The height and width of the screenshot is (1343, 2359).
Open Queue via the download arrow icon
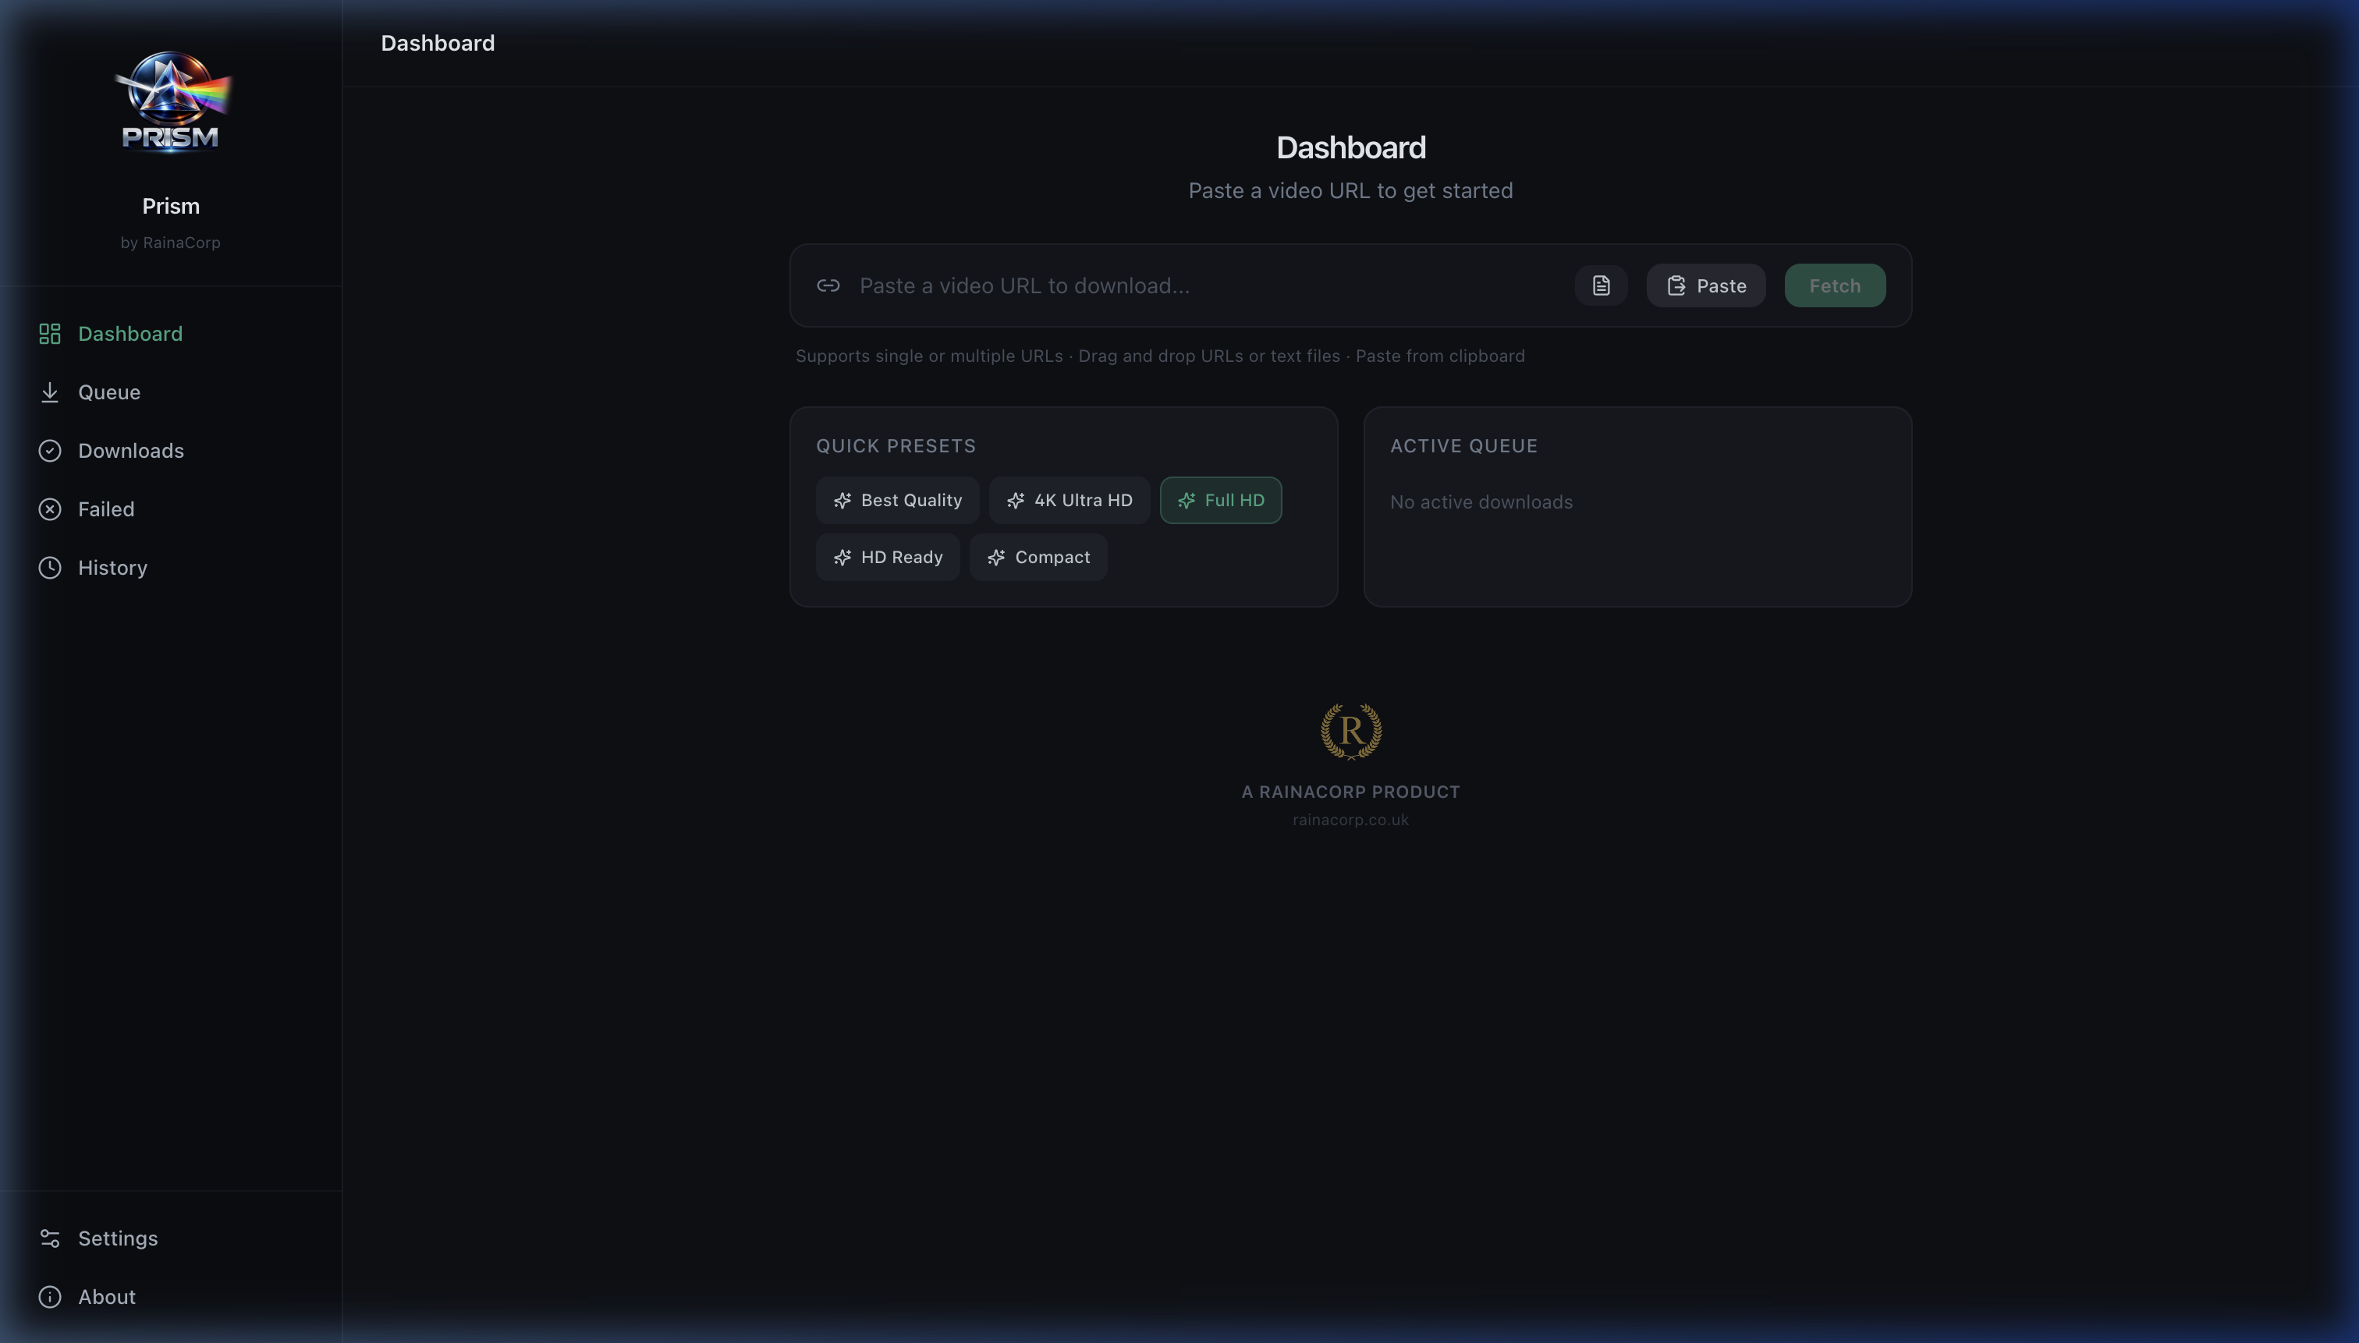[50, 392]
